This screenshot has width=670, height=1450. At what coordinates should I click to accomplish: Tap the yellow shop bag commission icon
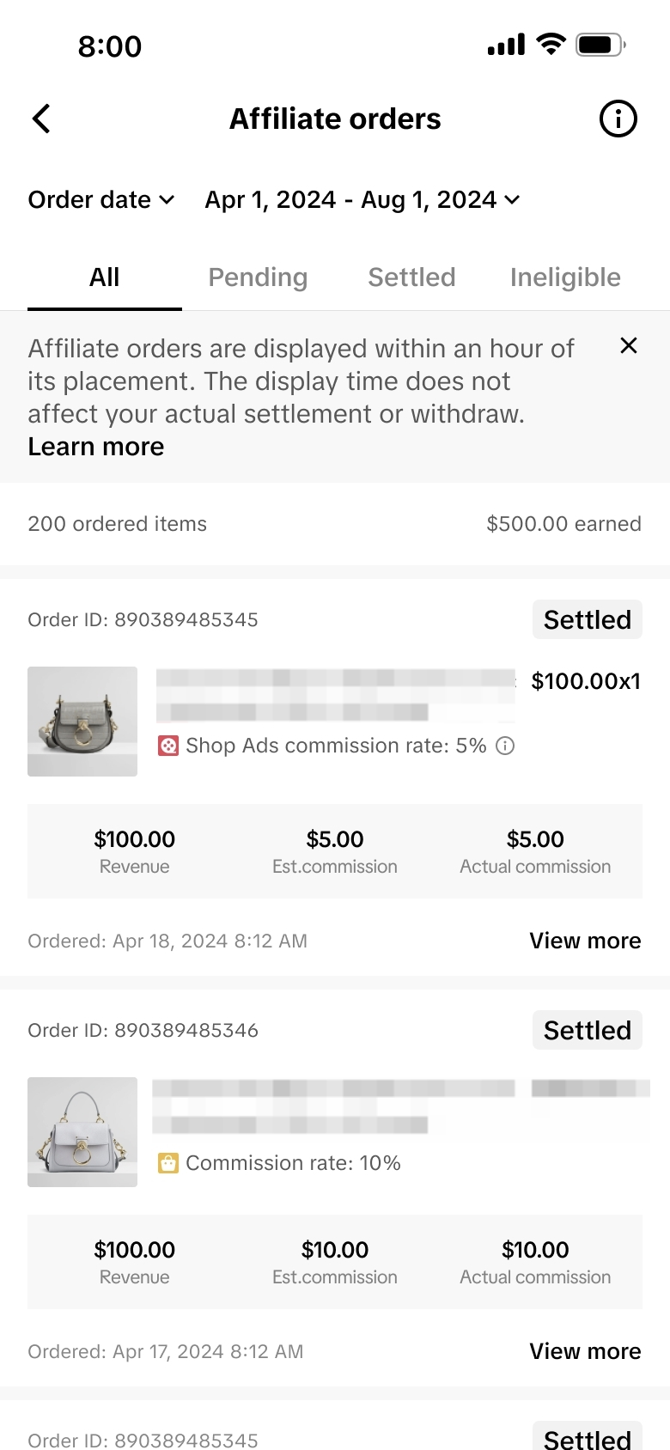pyautogui.click(x=168, y=1163)
